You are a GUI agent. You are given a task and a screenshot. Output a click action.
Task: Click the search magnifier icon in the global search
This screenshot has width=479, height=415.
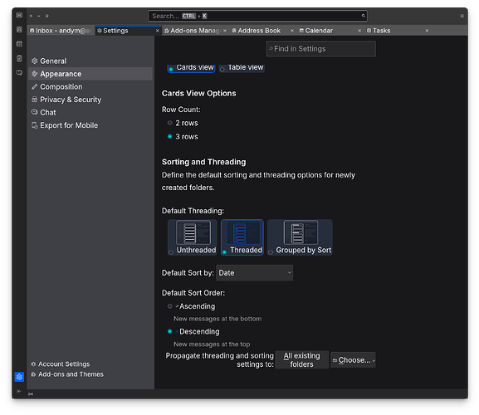tap(364, 16)
